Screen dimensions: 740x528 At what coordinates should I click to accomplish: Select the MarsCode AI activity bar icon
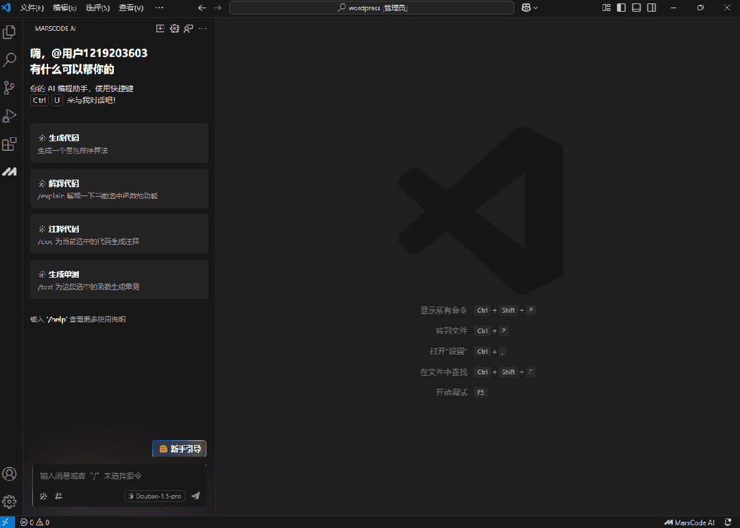(x=9, y=171)
